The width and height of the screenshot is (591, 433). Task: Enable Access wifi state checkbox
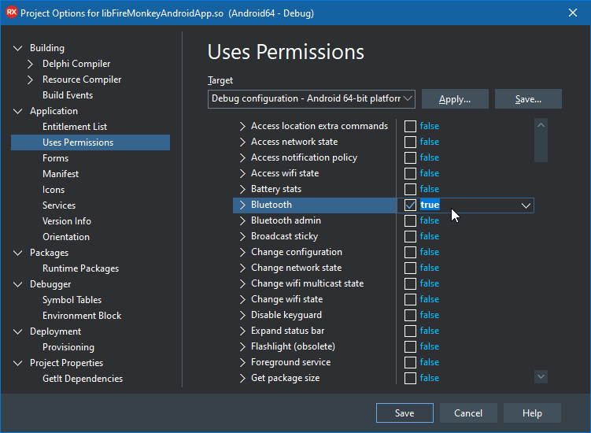pos(410,173)
